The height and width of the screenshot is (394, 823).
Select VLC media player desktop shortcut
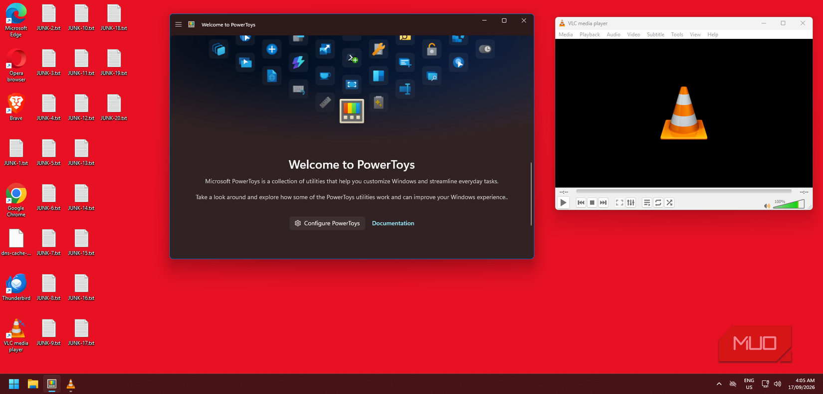click(16, 335)
